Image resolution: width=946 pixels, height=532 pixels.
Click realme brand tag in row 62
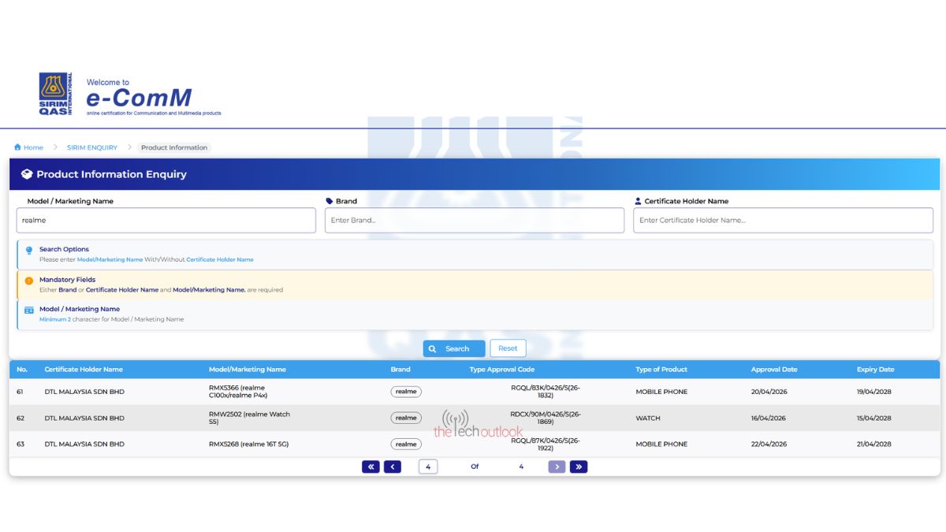coord(406,418)
